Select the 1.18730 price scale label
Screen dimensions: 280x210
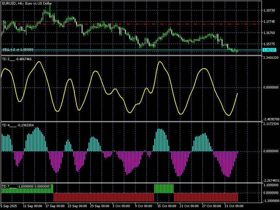pyautogui.click(x=269, y=10)
